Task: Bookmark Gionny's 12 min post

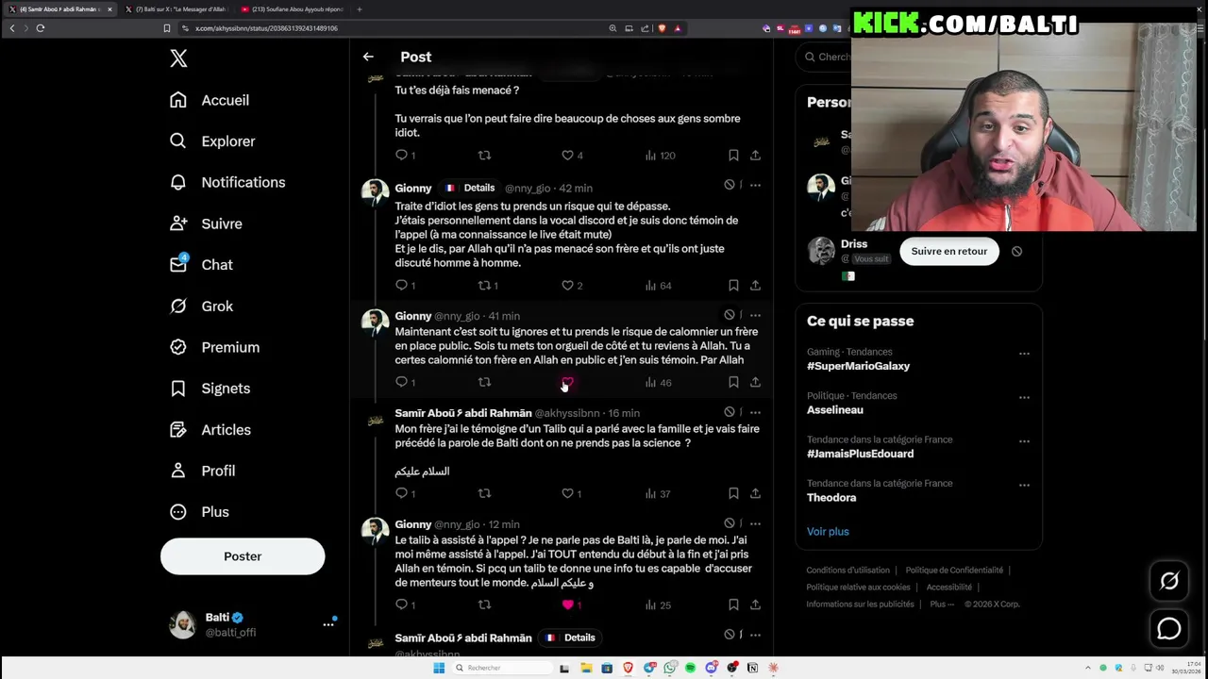Action: 733,604
